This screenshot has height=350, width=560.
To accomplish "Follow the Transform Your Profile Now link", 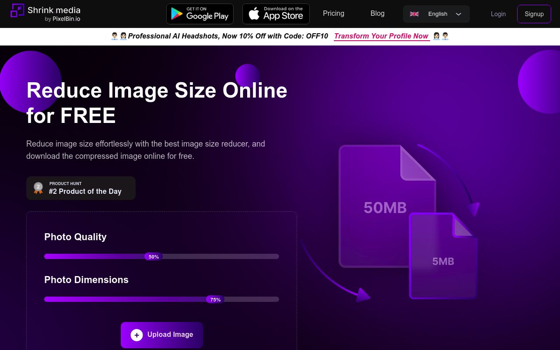I will [x=381, y=36].
